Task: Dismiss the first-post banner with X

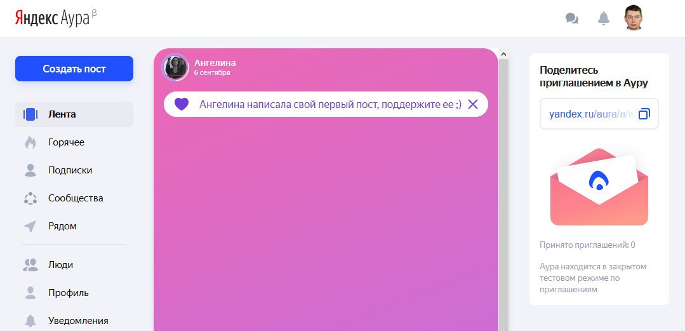Action: [x=473, y=104]
